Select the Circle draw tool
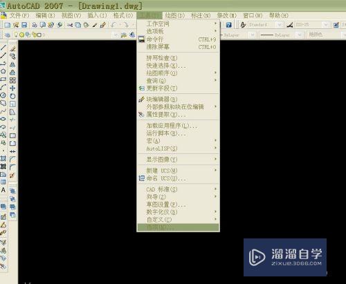 click(3, 95)
